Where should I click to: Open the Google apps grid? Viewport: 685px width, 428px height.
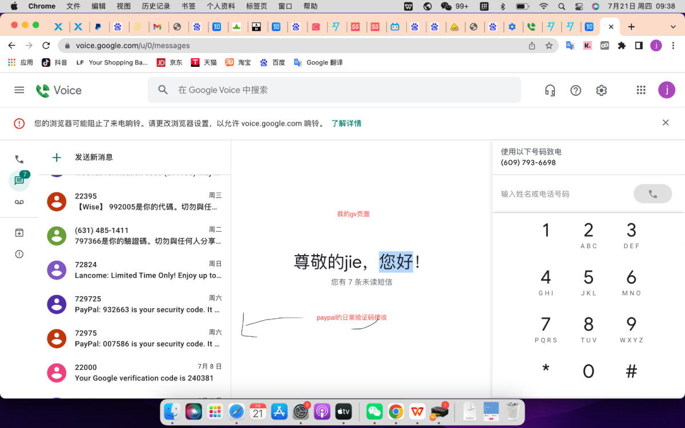(x=640, y=90)
